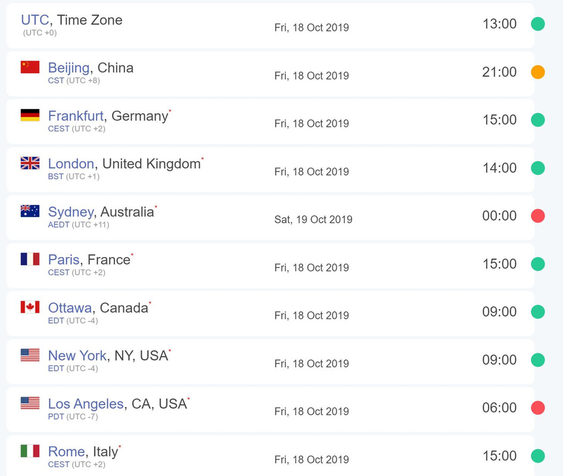The width and height of the screenshot is (563, 476).
Task: Click the United Kingdom flag icon
Action: coord(30,163)
